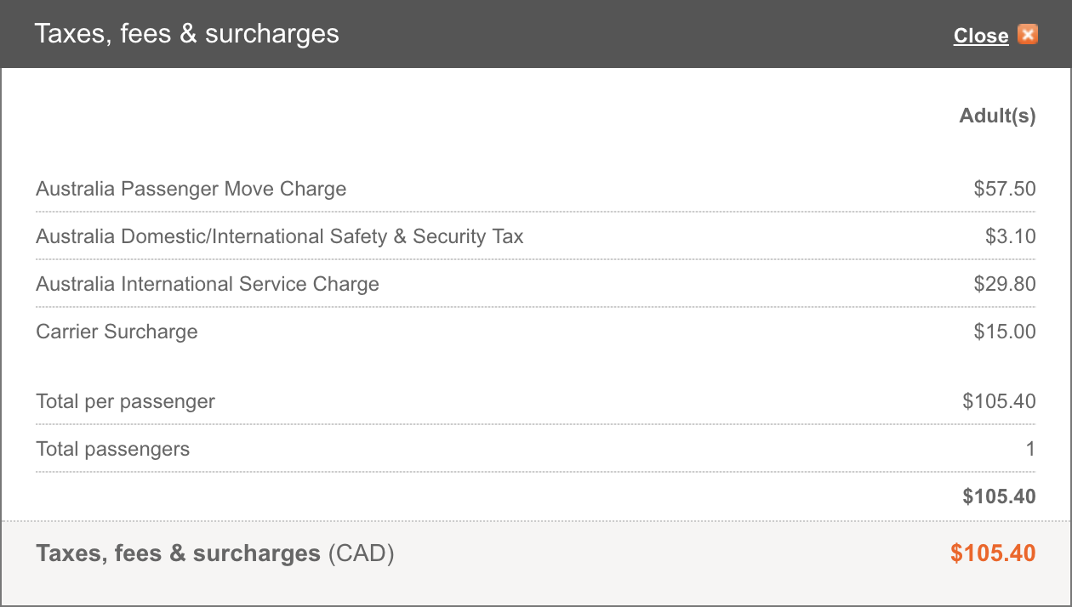Click the Adult(s) column header

[x=998, y=116]
